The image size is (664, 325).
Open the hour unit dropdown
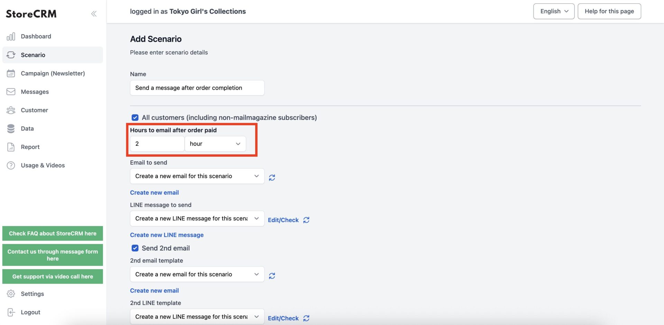pos(215,144)
